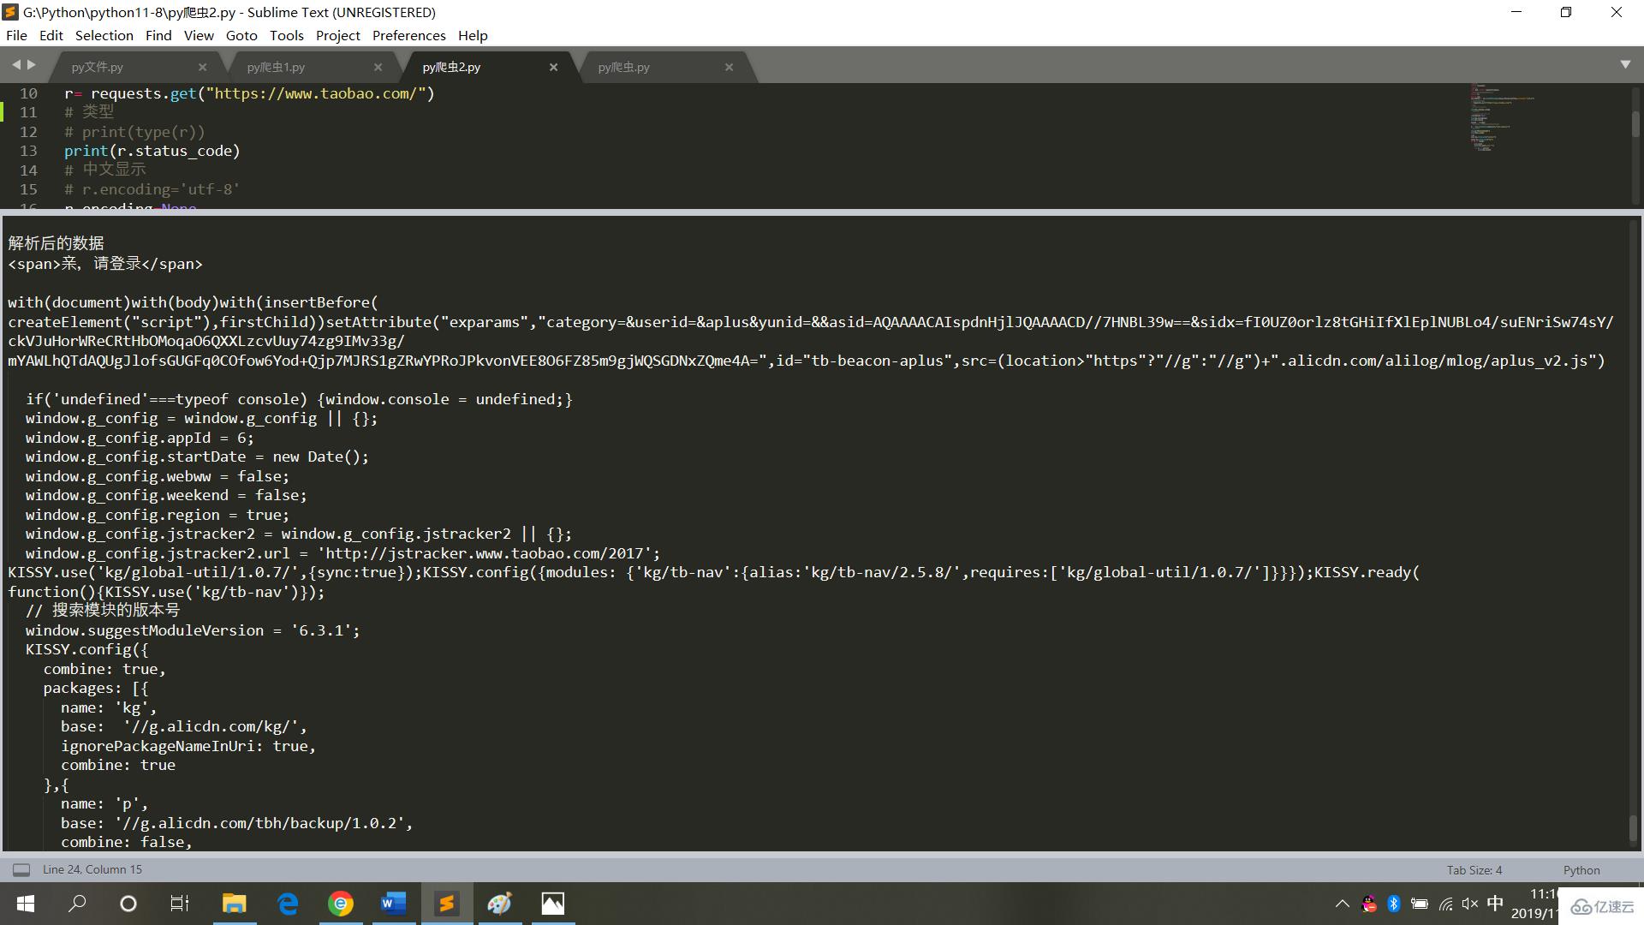Place cursor on print(r.status_code) line
This screenshot has width=1644, height=925.
[x=152, y=151]
